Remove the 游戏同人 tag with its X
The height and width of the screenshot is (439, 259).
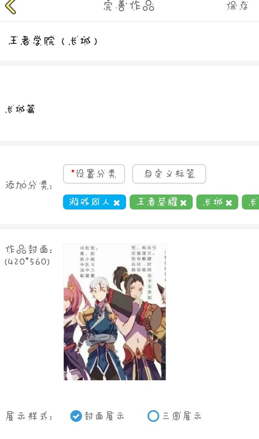[x=117, y=203]
